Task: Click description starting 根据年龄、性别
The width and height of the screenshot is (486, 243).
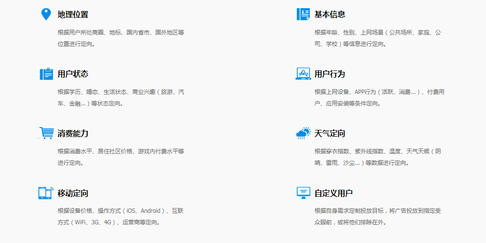Action: pos(378,38)
